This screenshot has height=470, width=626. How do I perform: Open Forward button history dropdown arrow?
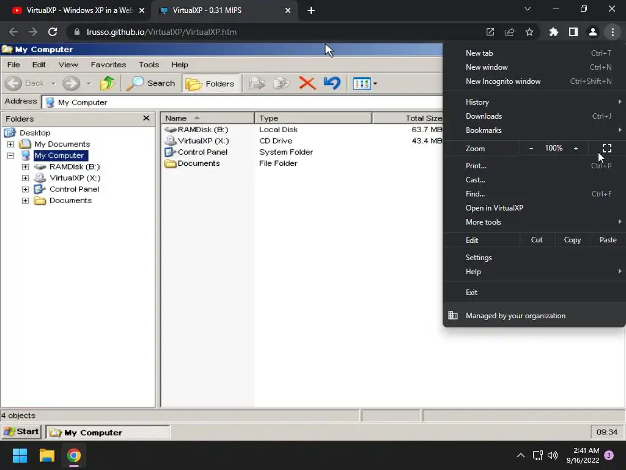click(x=89, y=83)
